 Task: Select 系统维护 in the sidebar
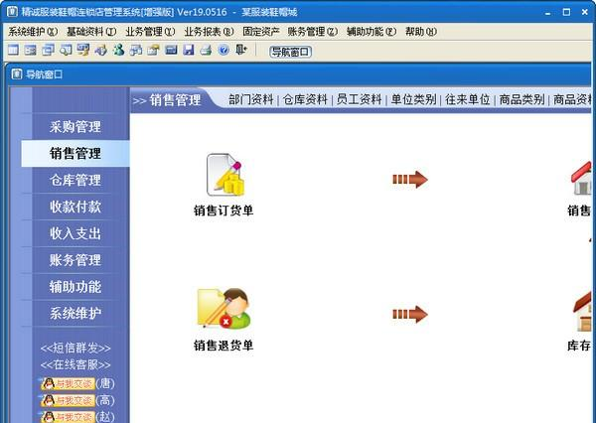click(75, 313)
